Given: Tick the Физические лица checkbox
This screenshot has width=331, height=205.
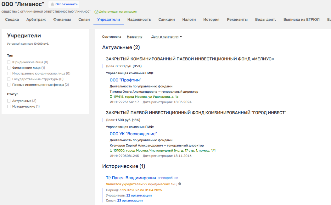Looking at the screenshot, I should point(9,68).
